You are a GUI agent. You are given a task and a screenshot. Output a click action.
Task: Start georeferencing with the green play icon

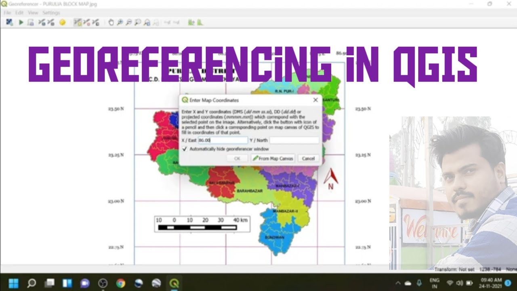pos(21,22)
